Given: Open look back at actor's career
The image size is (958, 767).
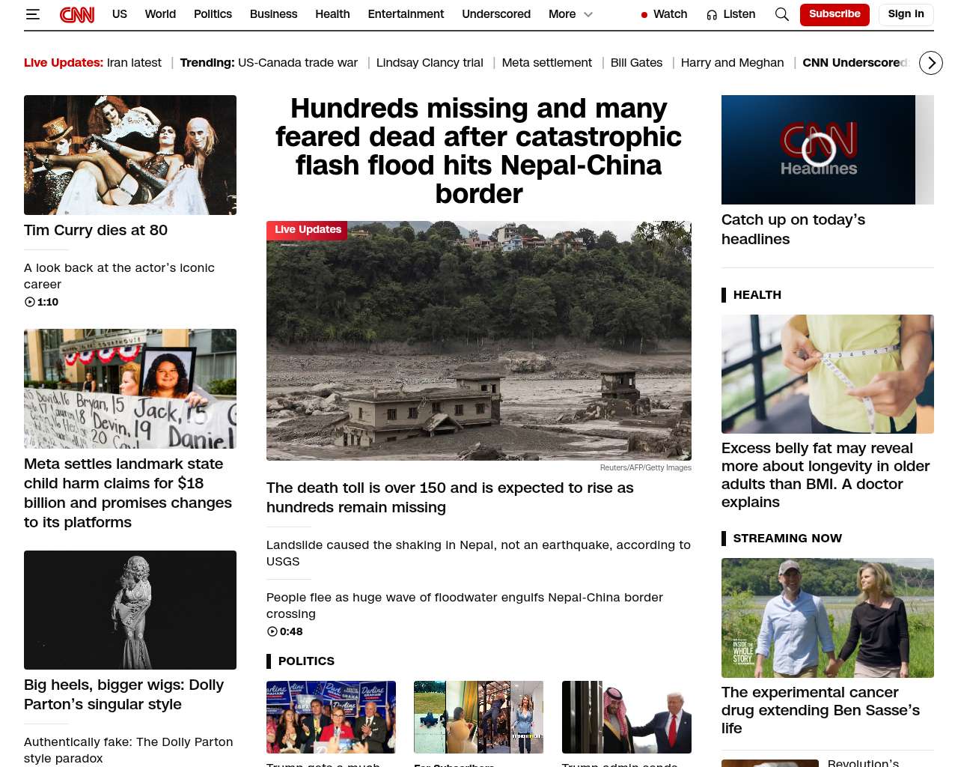Looking at the screenshot, I should (119, 276).
